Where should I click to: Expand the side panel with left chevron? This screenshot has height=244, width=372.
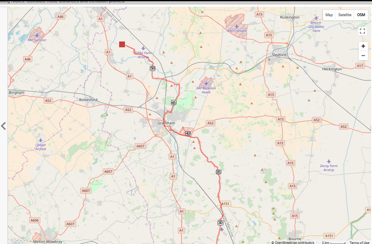(x=3, y=126)
